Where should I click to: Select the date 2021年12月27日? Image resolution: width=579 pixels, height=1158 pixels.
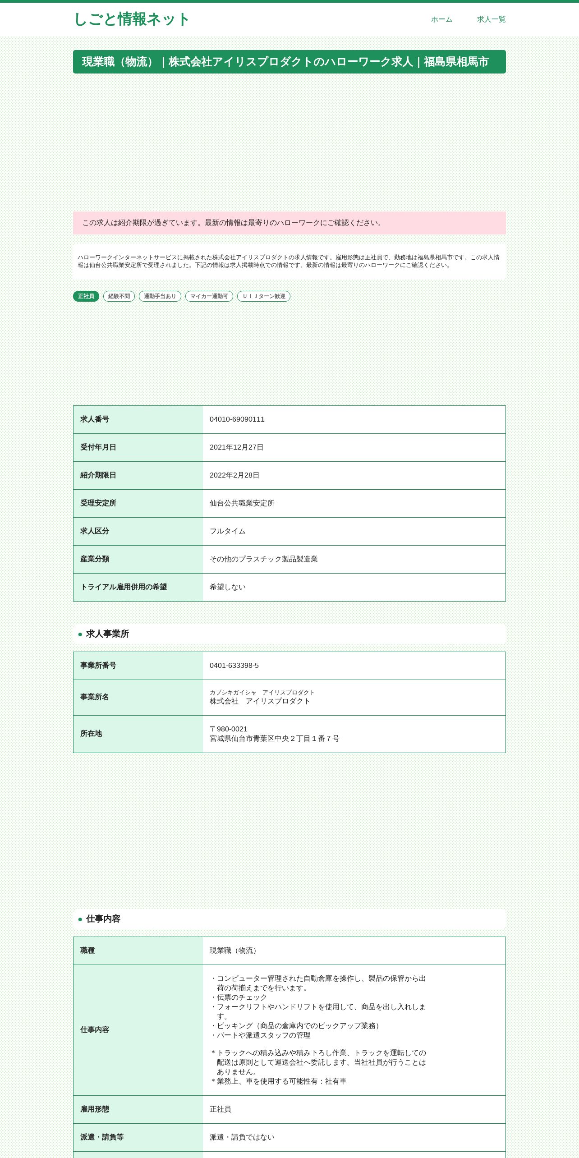pyautogui.click(x=237, y=447)
